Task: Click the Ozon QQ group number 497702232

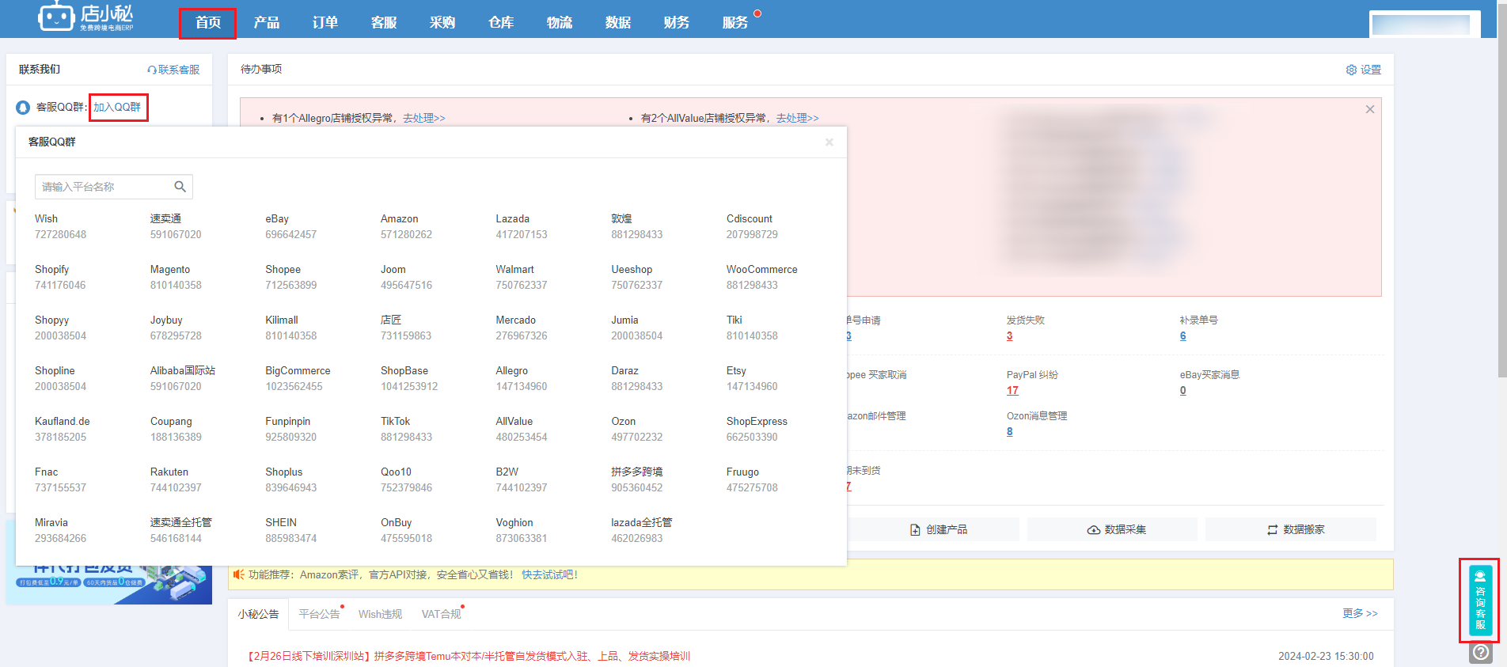Action: (x=637, y=438)
